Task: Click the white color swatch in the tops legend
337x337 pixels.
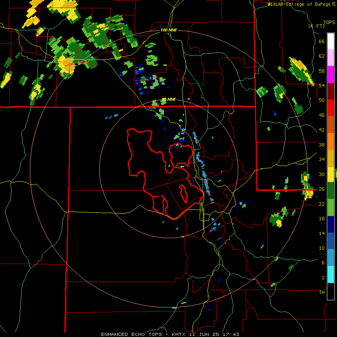Action: tap(331, 41)
